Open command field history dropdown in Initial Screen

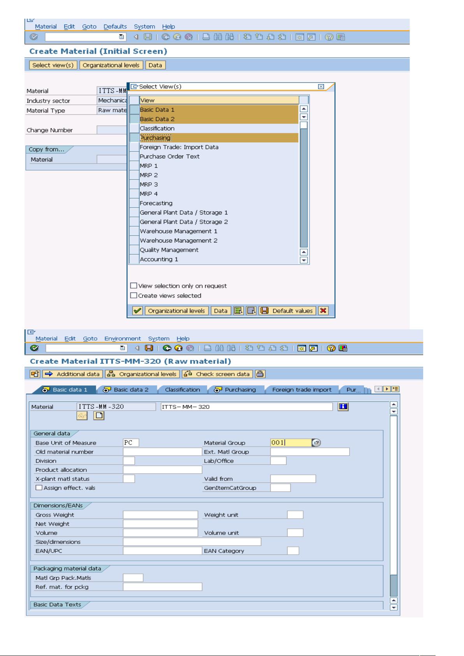pos(121,37)
